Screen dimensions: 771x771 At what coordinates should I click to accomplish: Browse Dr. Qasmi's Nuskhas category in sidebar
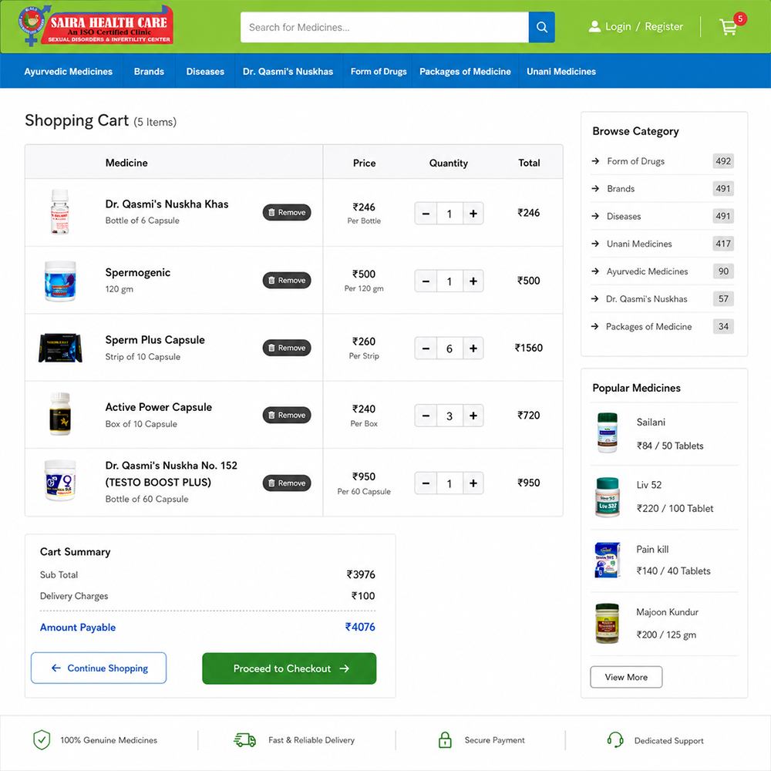pos(662,299)
